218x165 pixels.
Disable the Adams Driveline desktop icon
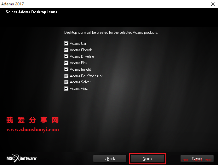click(x=66, y=56)
